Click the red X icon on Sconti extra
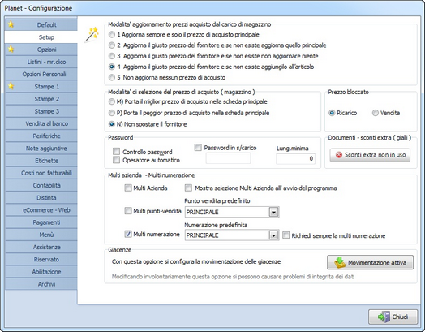Screen dimensions: 425x332 [339, 155]
